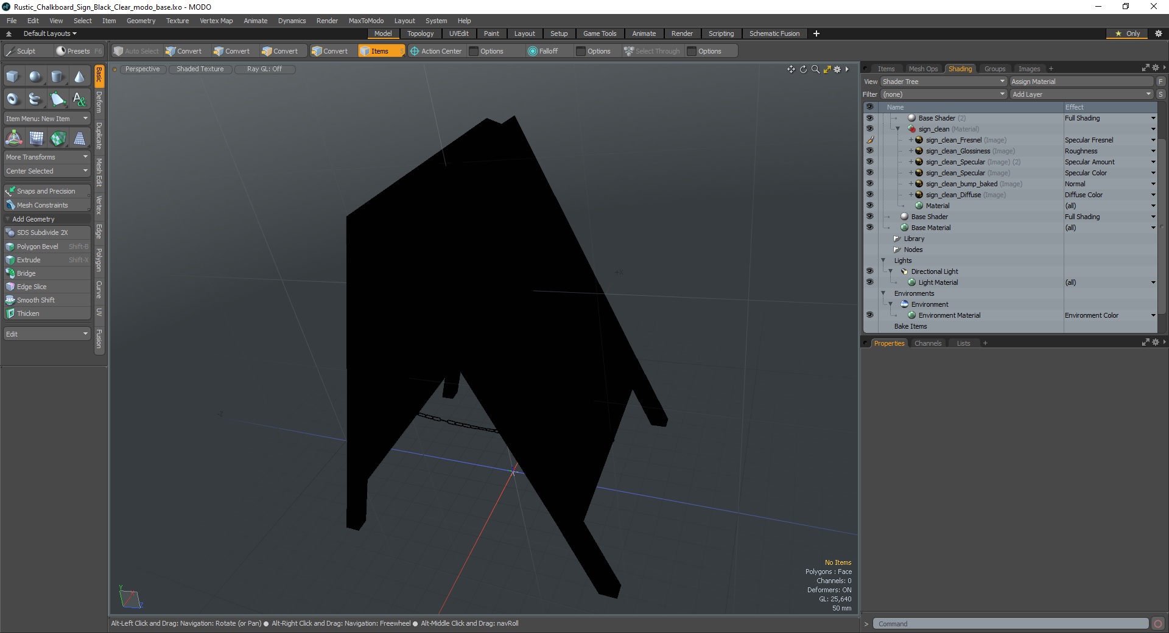The height and width of the screenshot is (633, 1169).
Task: Select the Transform gizmo tool
Action: [13, 139]
